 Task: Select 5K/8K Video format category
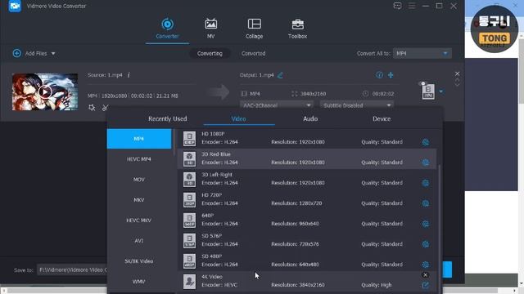click(x=139, y=261)
